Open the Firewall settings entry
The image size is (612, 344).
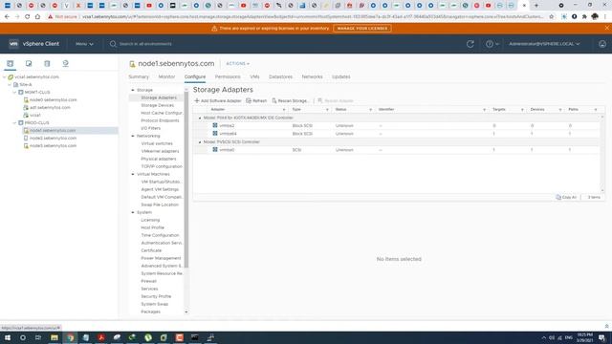pos(149,281)
